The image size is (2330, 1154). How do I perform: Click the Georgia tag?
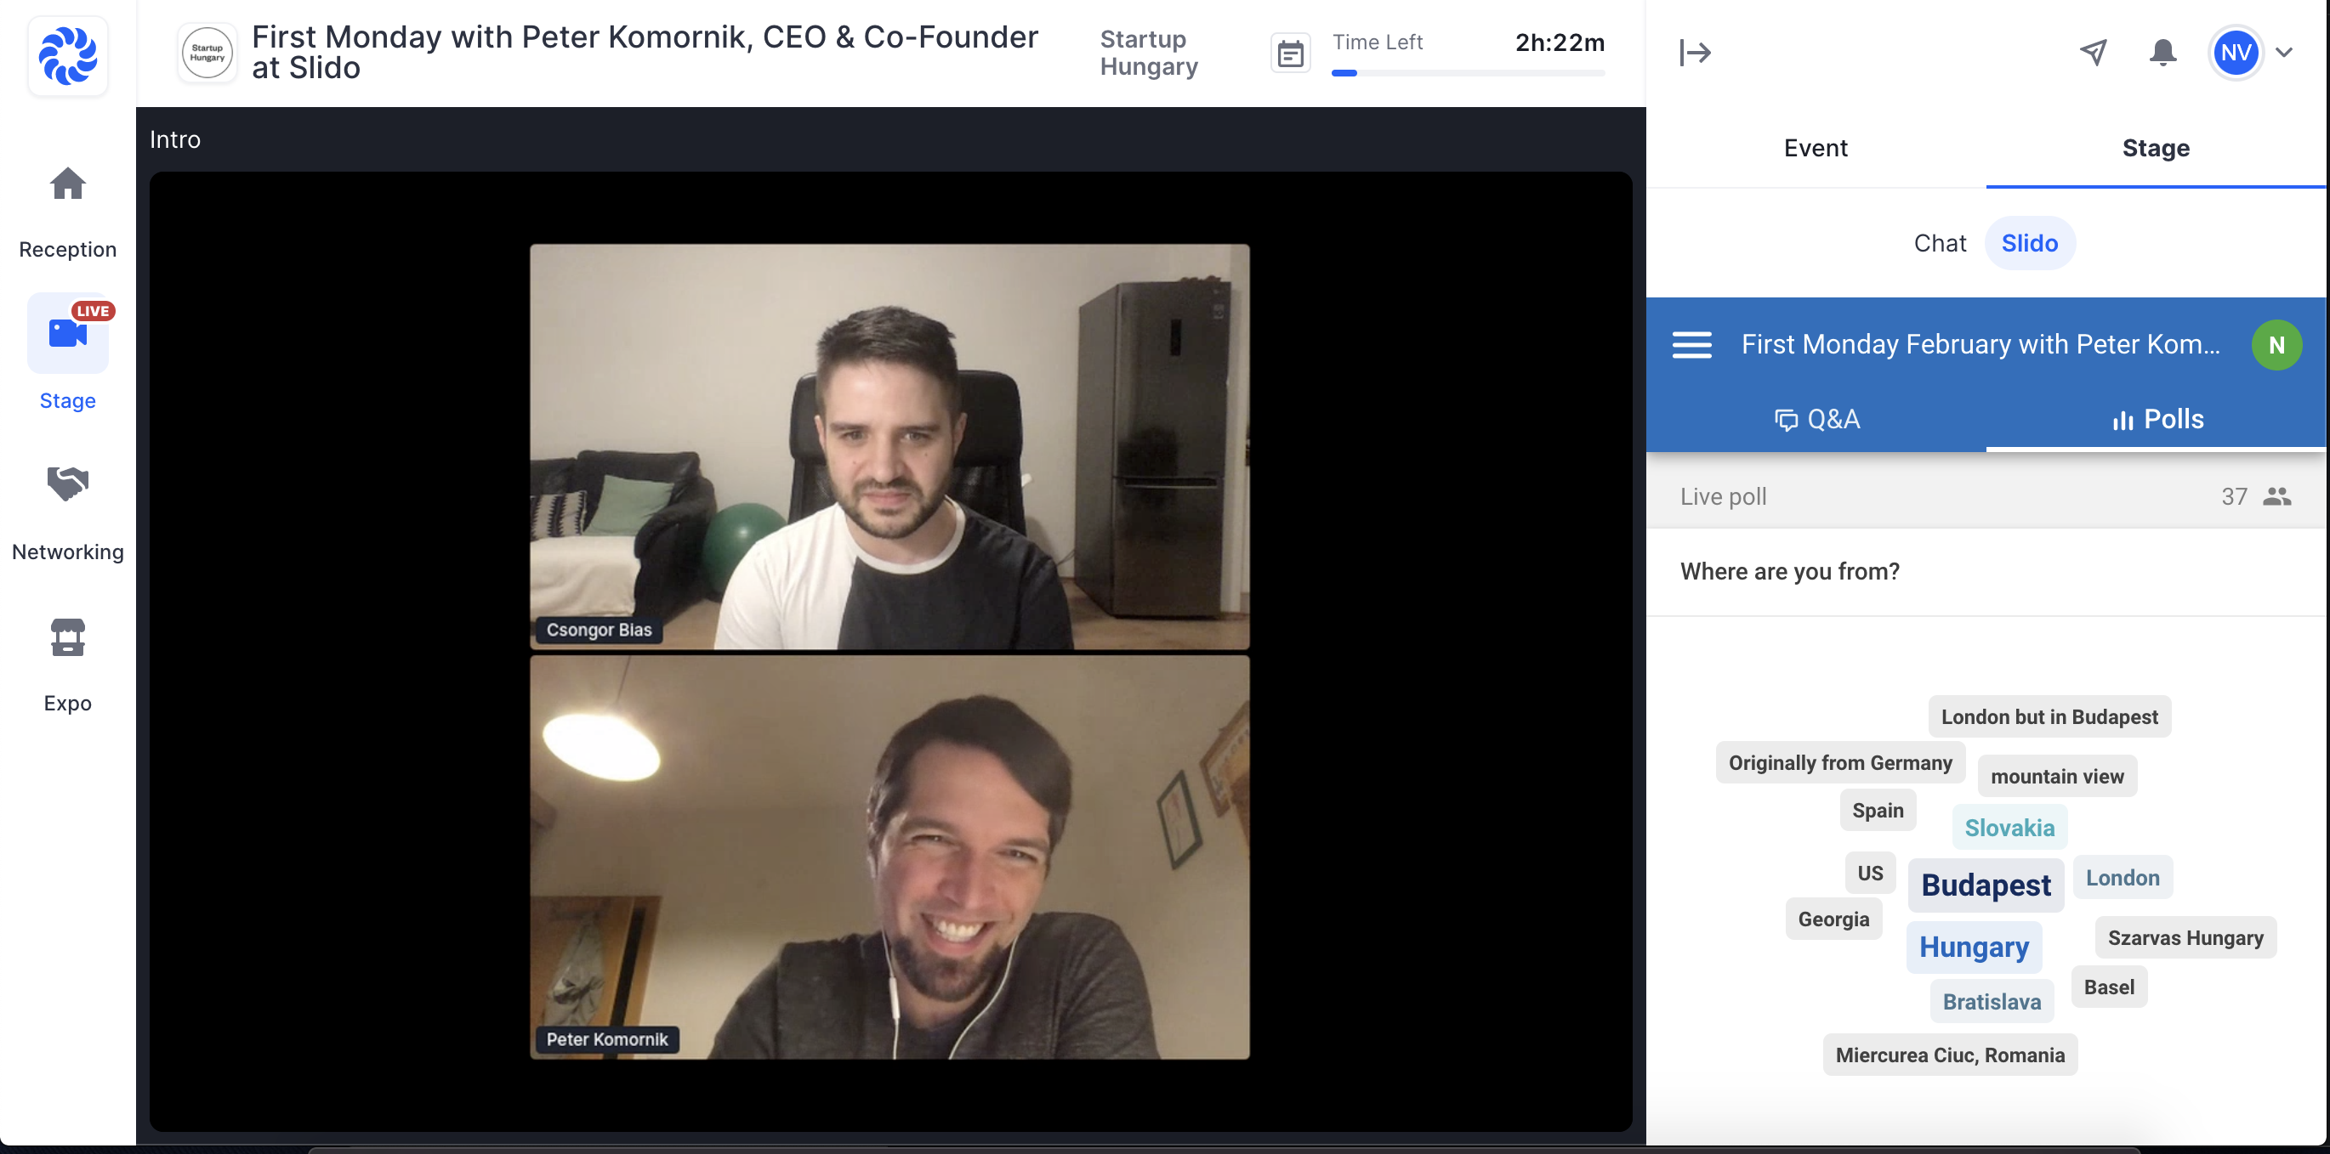(x=1833, y=919)
